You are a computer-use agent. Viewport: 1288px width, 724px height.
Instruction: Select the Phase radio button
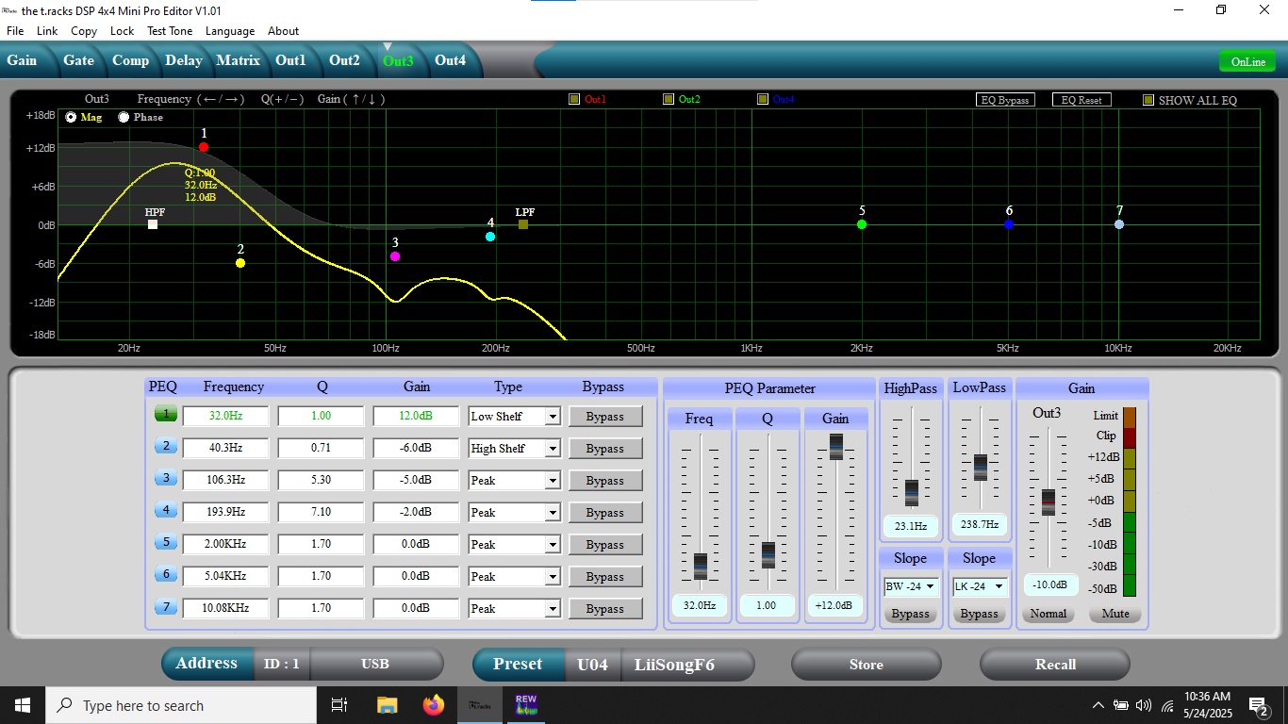pyautogui.click(x=124, y=118)
